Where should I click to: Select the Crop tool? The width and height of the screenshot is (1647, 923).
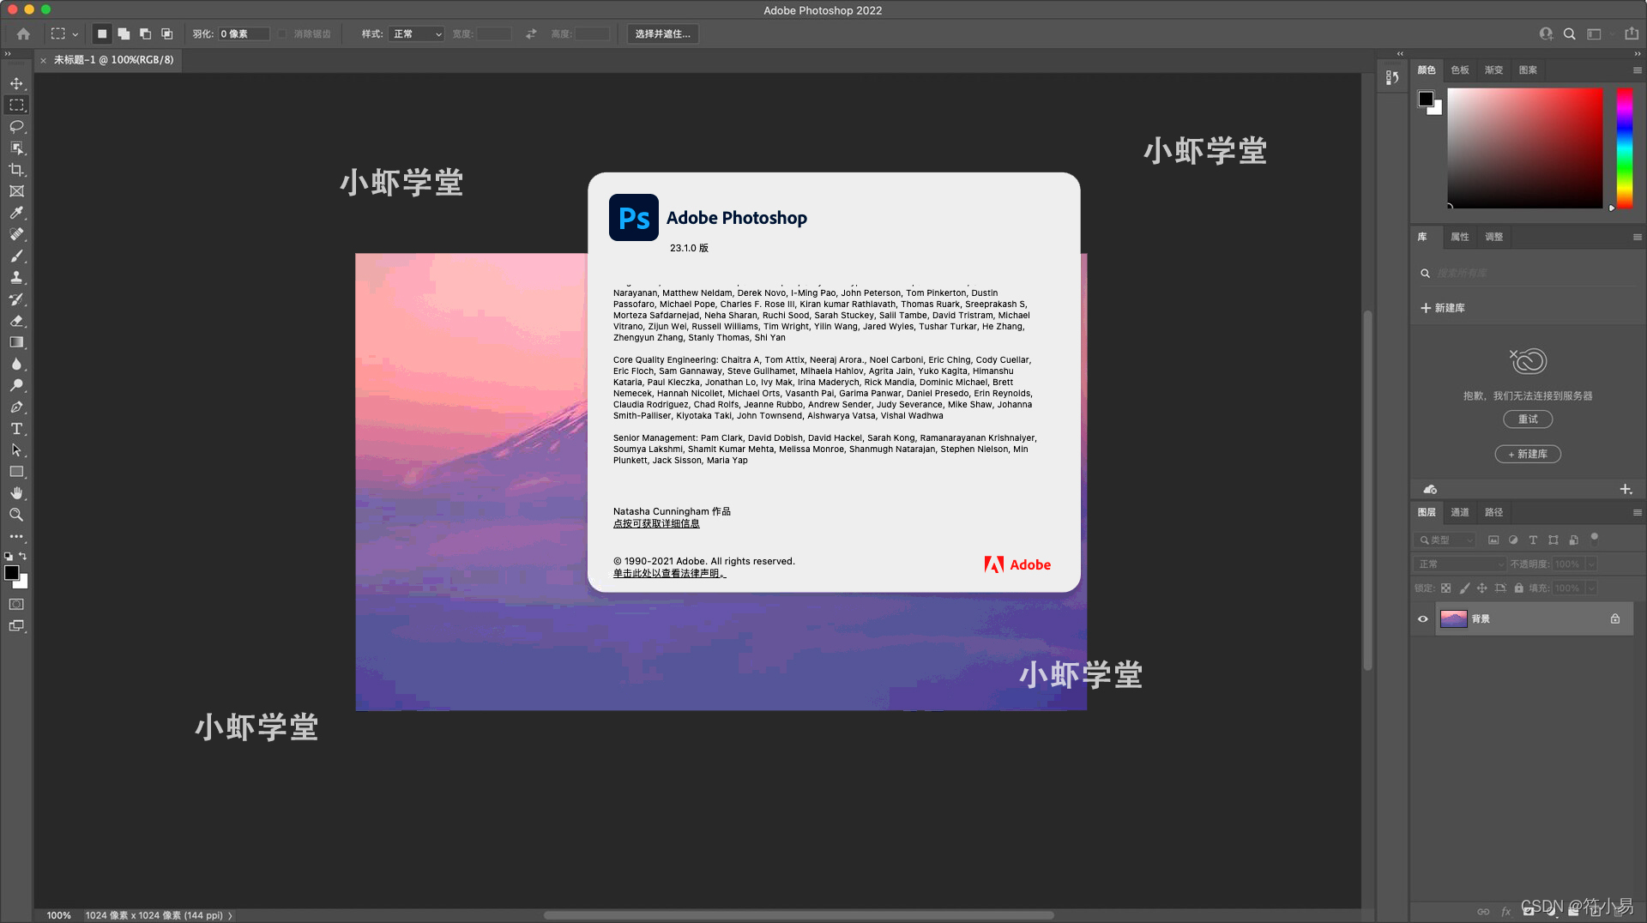16,170
